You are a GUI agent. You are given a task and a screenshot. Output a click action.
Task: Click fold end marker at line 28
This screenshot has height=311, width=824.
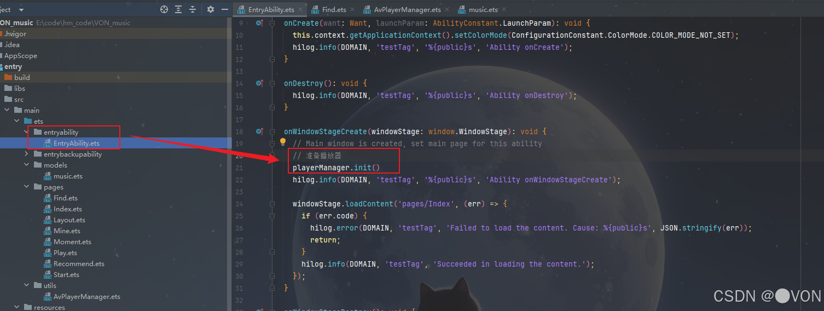click(x=272, y=252)
